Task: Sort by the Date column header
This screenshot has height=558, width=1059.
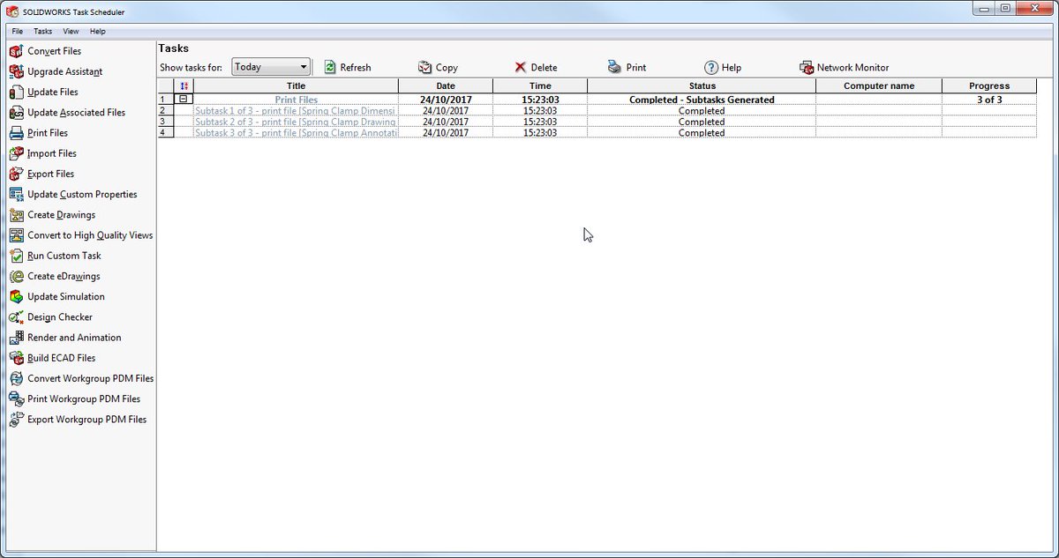Action: pos(446,86)
